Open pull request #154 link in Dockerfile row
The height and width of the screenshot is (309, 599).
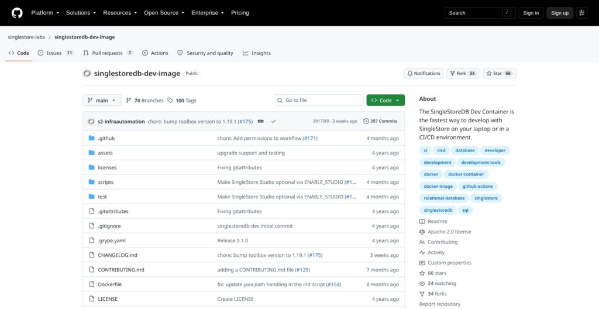click(x=334, y=284)
